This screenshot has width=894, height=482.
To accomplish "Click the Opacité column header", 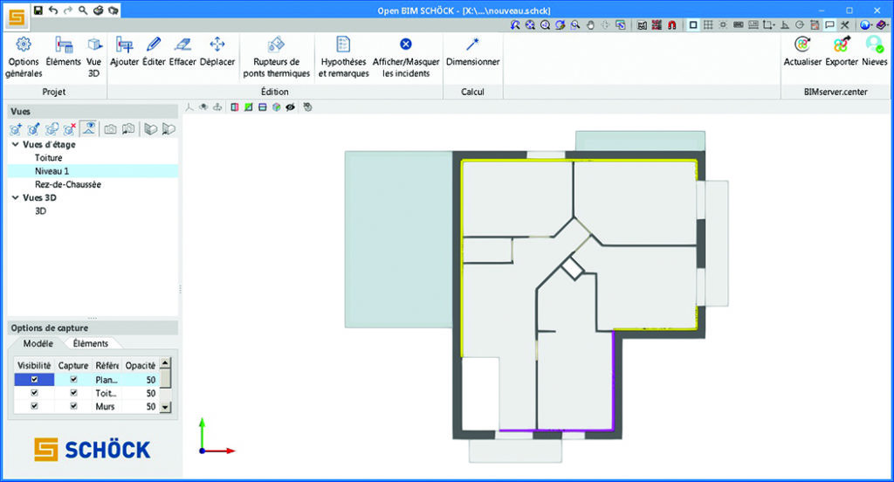I will pyautogui.click(x=141, y=365).
